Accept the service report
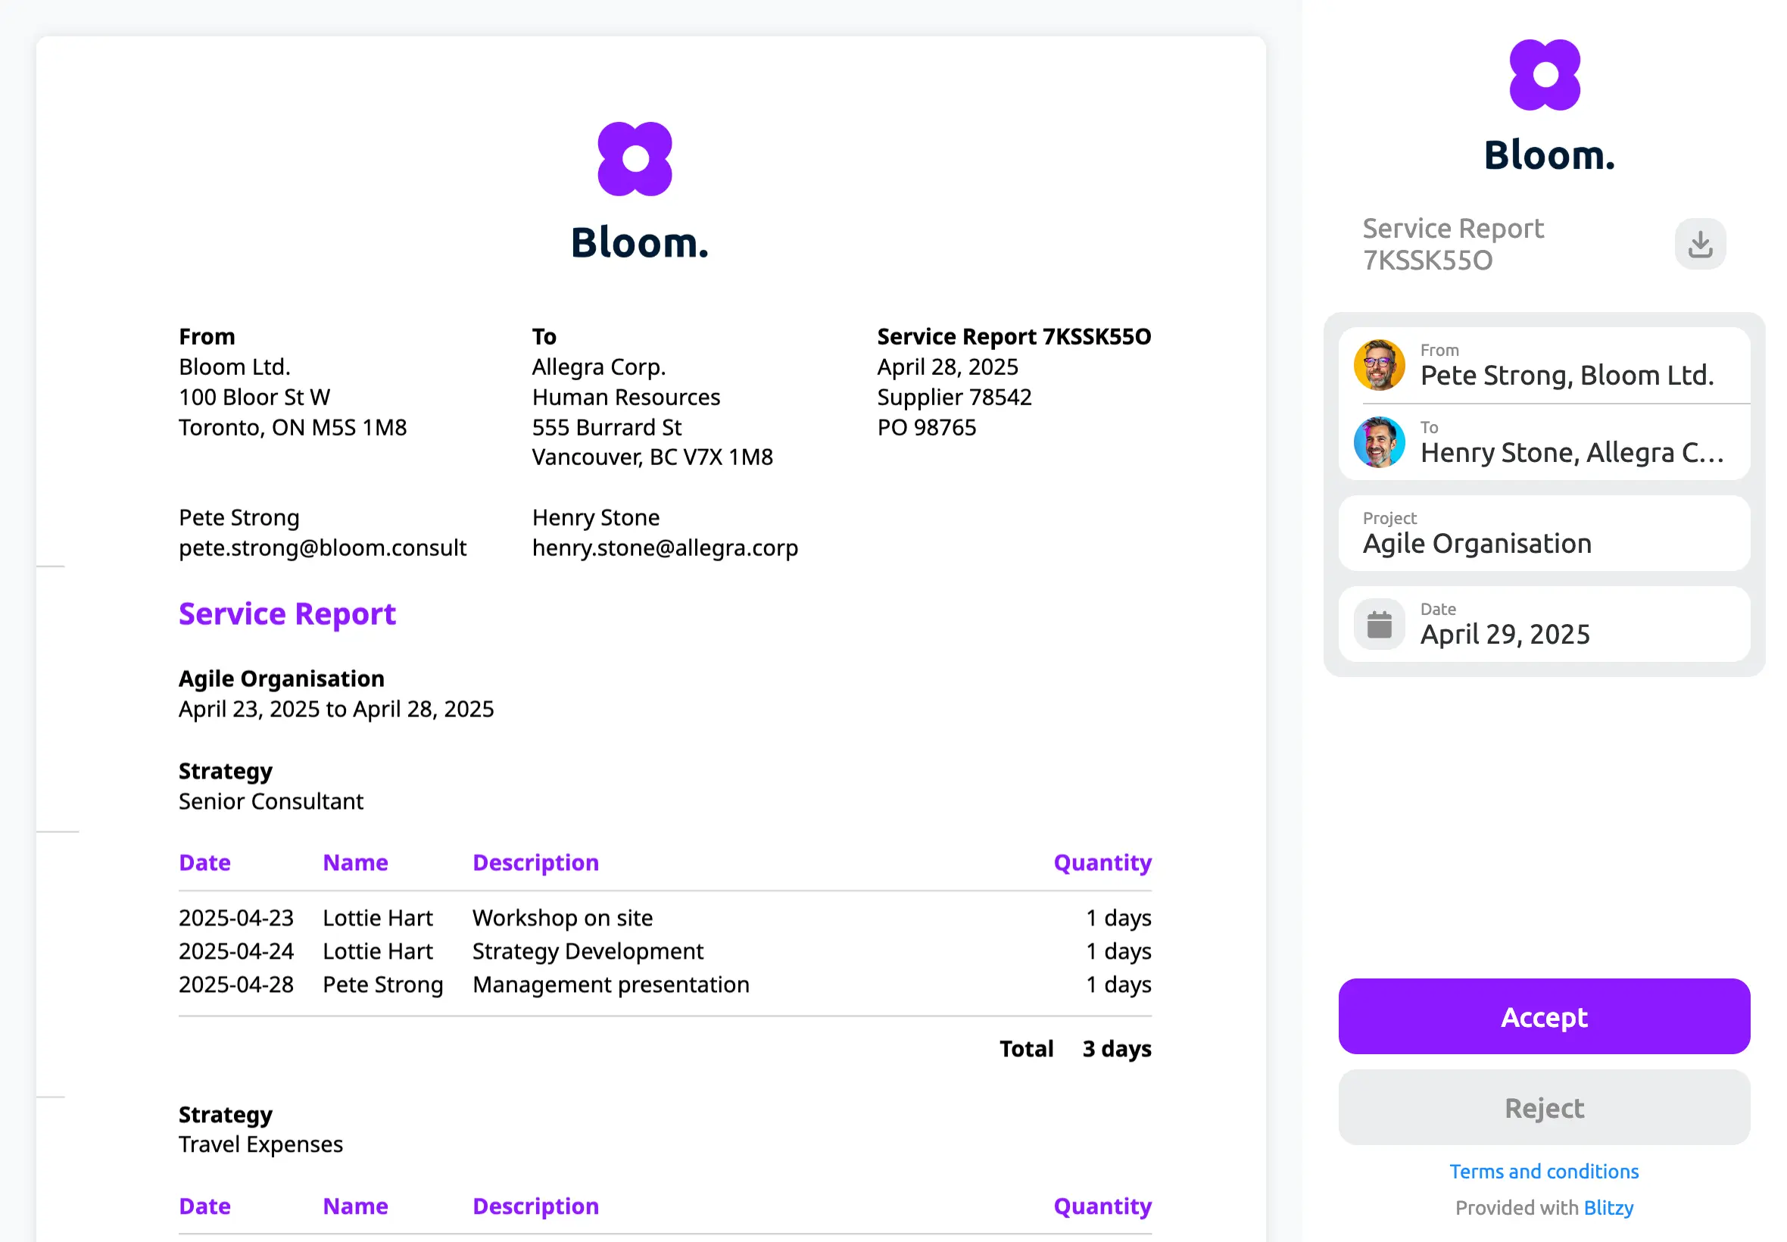 tap(1543, 1016)
